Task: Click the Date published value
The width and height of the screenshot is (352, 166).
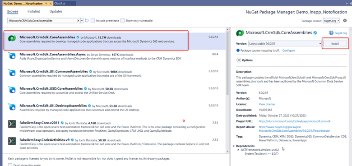Action: 283,115
